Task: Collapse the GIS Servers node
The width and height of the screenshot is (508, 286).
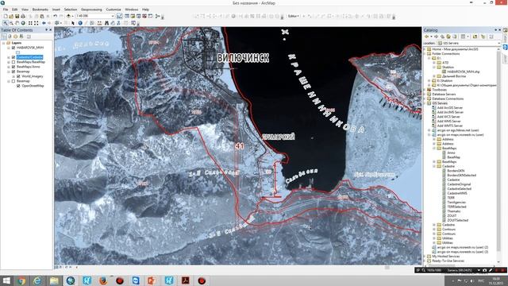Action: click(x=425, y=103)
